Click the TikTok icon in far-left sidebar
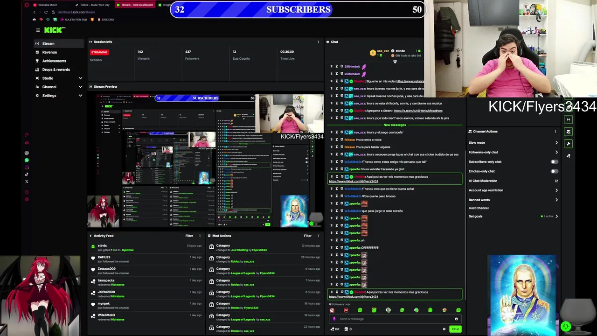The image size is (597, 336). coord(27,175)
